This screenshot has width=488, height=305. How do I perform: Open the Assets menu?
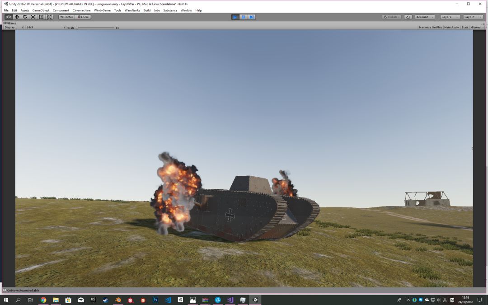pos(24,10)
